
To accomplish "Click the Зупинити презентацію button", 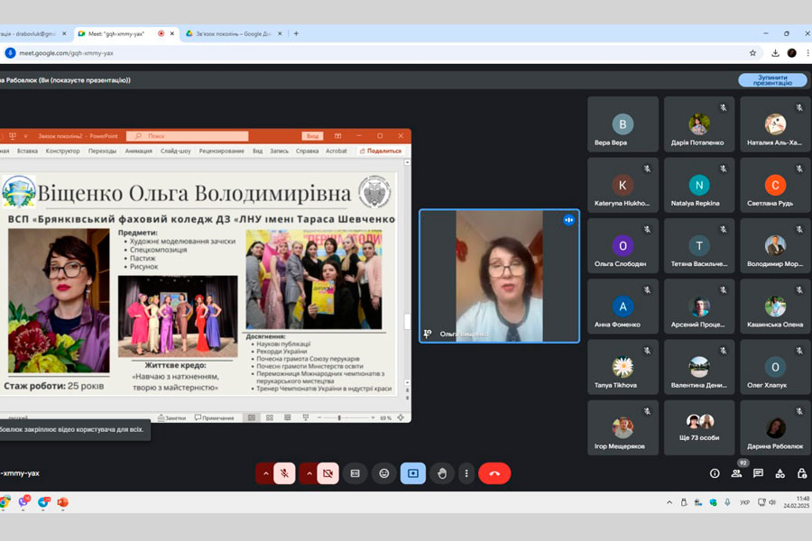I will 772,80.
